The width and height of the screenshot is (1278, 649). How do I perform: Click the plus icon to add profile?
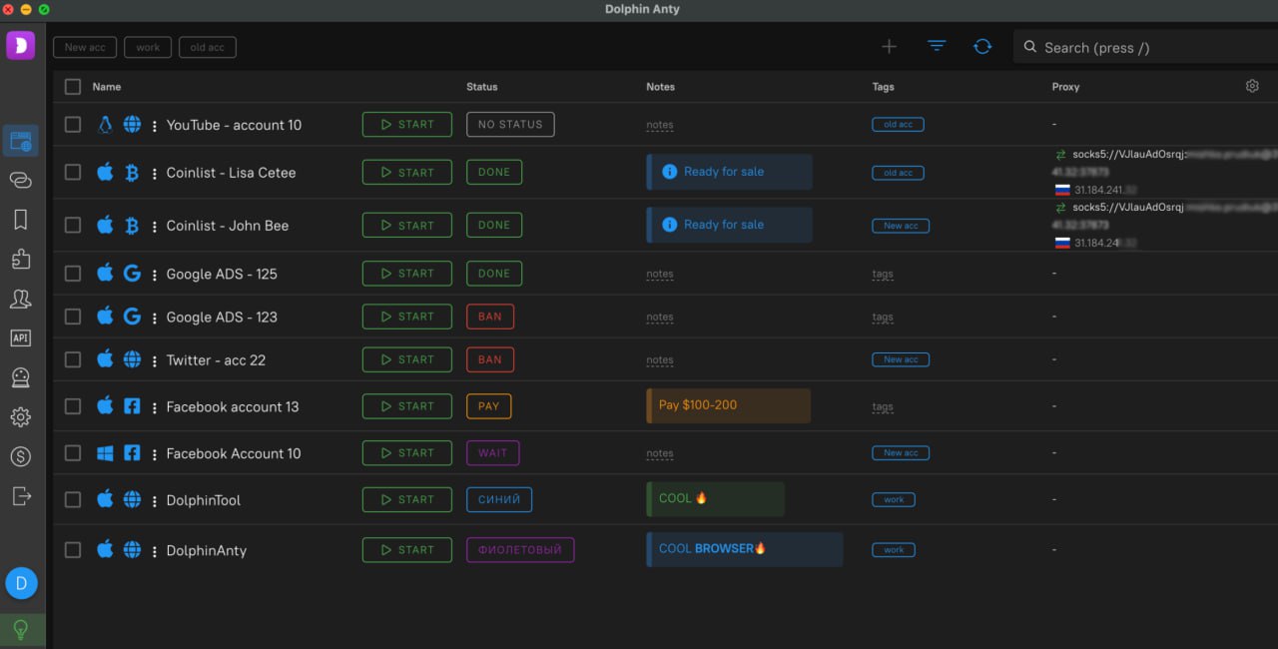pyautogui.click(x=889, y=47)
